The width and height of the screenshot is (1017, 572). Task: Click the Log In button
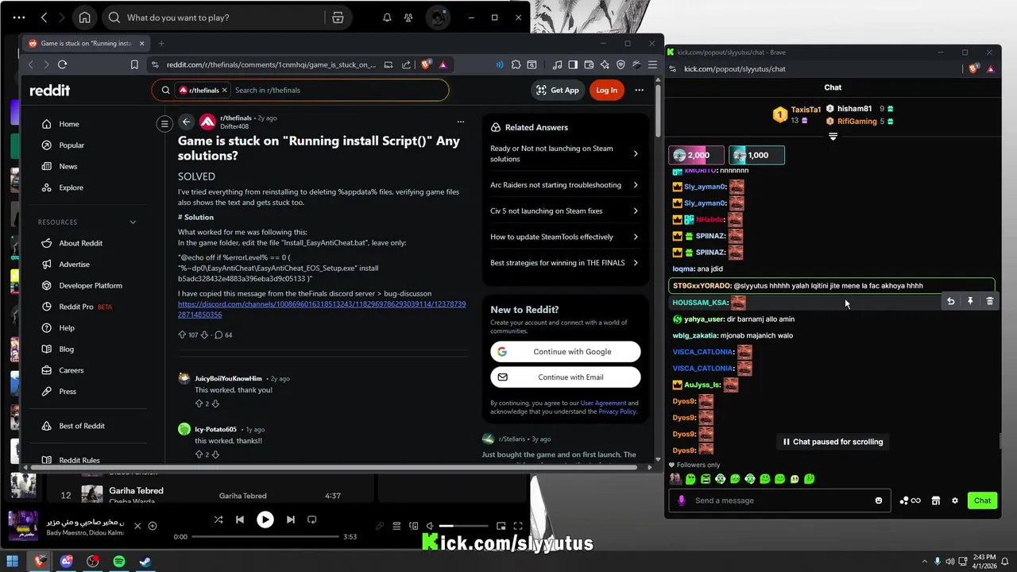pos(606,91)
